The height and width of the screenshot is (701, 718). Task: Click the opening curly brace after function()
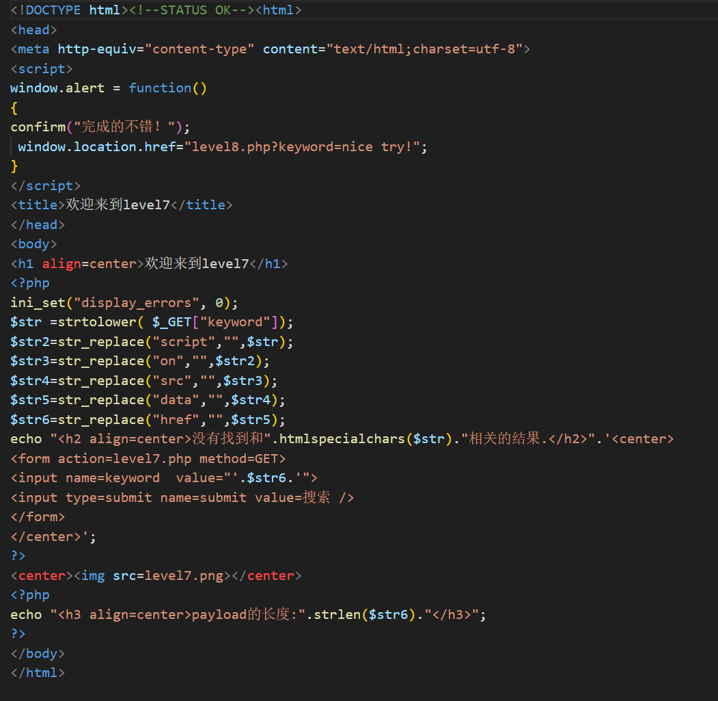click(14, 108)
